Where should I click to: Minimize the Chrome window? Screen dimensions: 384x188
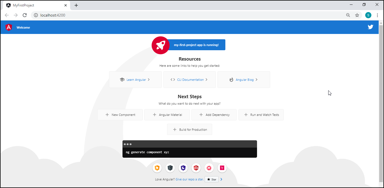pyautogui.click(x=351, y=4)
